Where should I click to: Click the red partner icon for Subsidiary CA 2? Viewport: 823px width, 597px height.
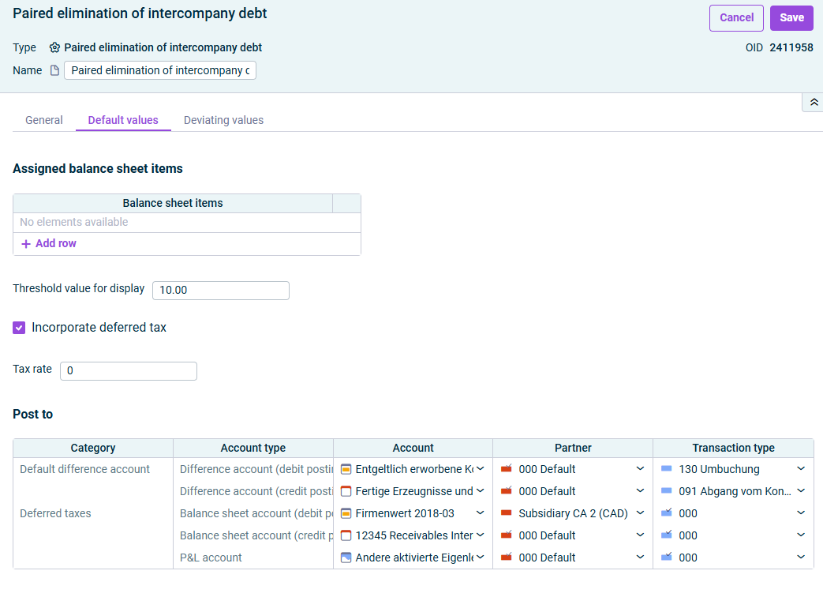507,513
